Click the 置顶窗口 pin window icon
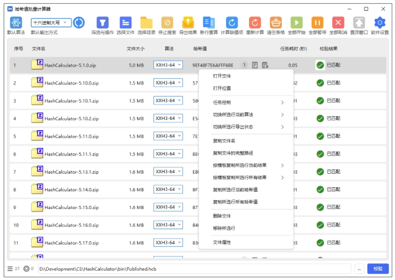395x280 pixels. point(359,23)
